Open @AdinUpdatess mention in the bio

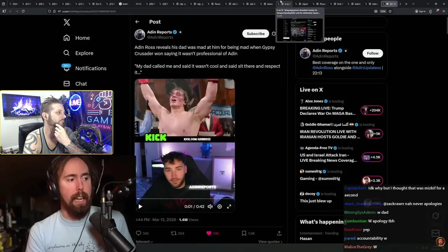point(366,68)
